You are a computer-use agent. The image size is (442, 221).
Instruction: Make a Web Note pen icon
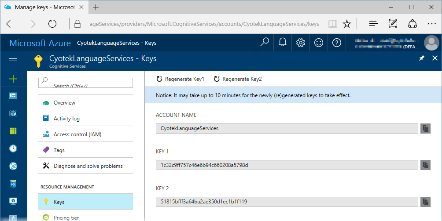click(x=393, y=24)
